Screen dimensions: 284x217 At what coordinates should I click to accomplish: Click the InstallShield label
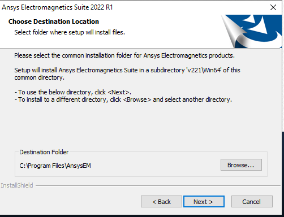tap(17, 185)
